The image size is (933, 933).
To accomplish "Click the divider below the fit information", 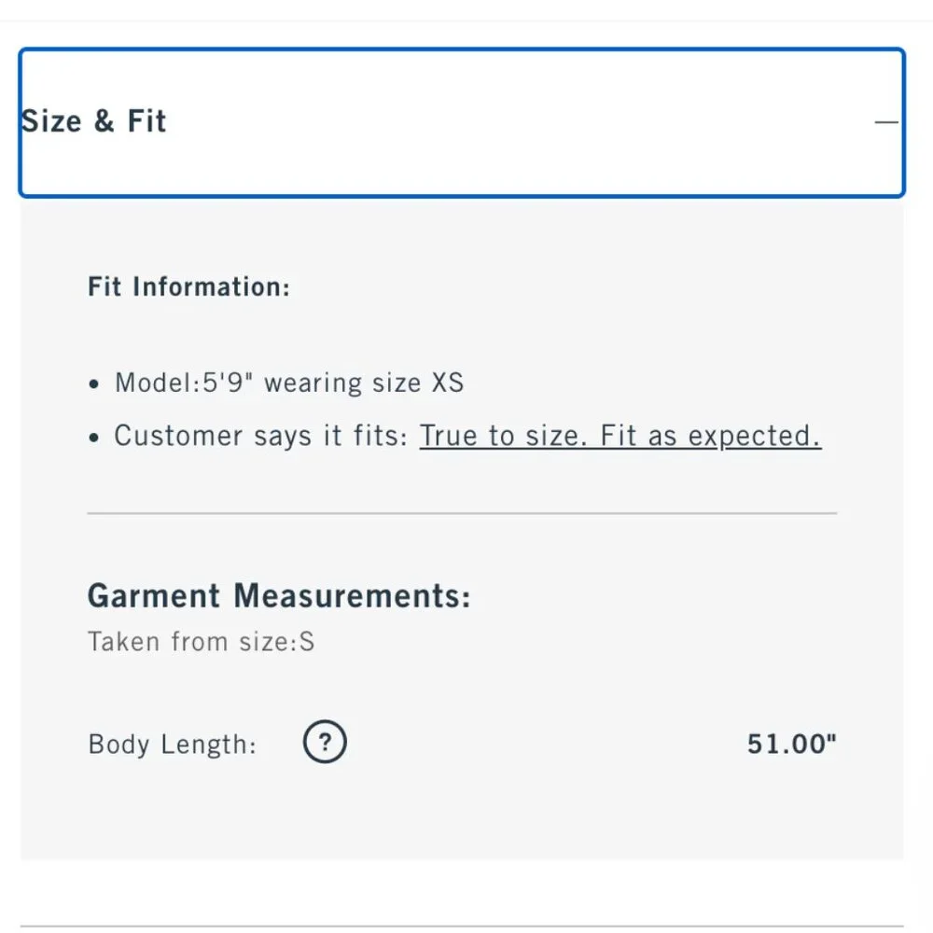I will click(462, 513).
